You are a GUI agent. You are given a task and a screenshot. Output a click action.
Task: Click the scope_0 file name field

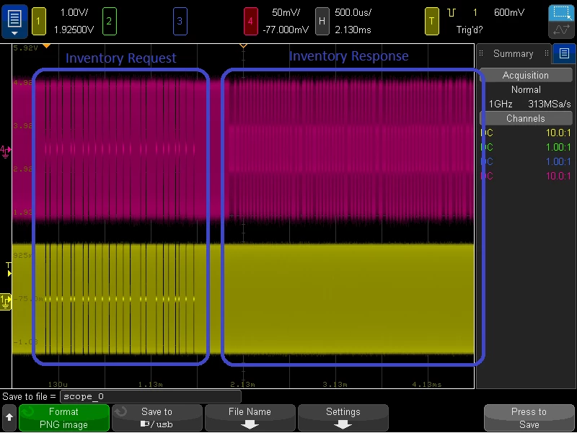(x=151, y=396)
